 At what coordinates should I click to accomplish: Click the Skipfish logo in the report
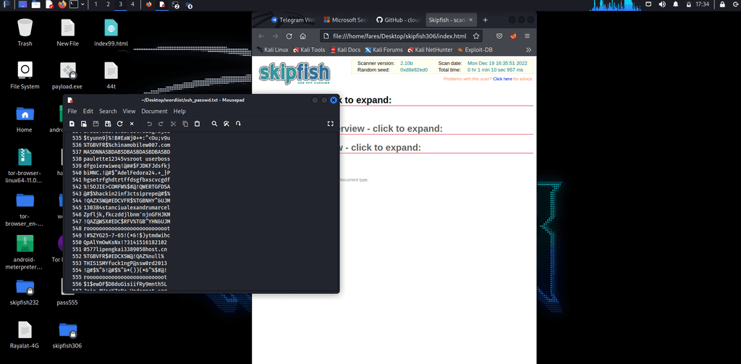(x=294, y=73)
